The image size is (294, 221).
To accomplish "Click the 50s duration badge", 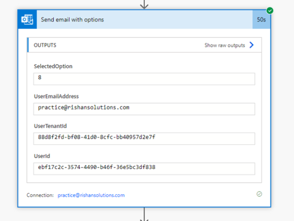I will click(261, 20).
